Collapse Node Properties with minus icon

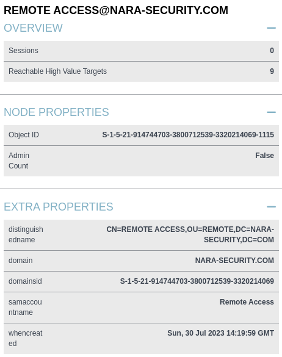[271, 112]
